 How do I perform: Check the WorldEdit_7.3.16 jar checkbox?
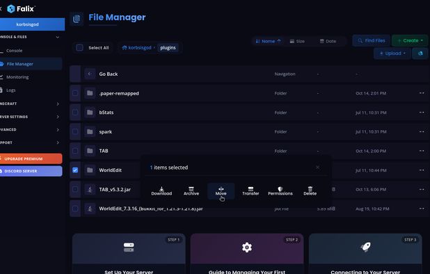point(75,209)
